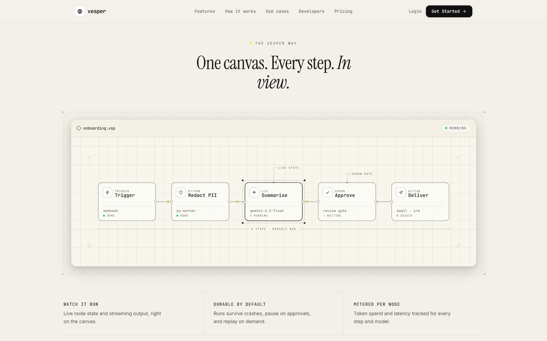Viewport: 547px width, 341px height.
Task: Click the RUNNING status badge
Action: pos(456,128)
